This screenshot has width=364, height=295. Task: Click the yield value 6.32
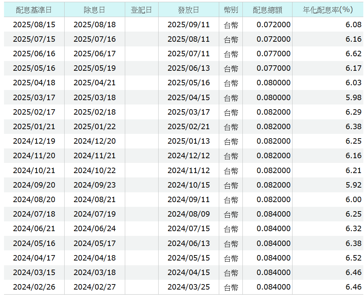tap(353, 229)
